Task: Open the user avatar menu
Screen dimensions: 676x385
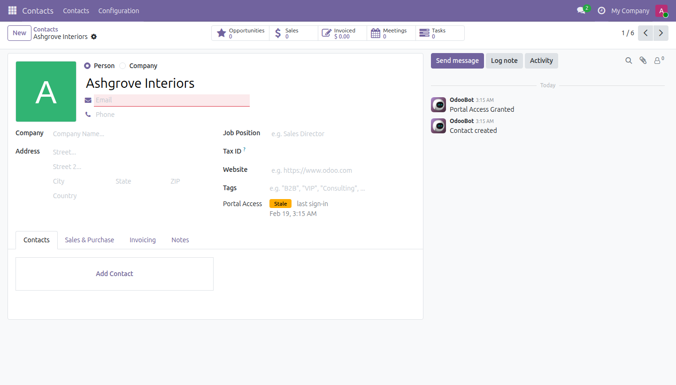Action: [x=661, y=11]
